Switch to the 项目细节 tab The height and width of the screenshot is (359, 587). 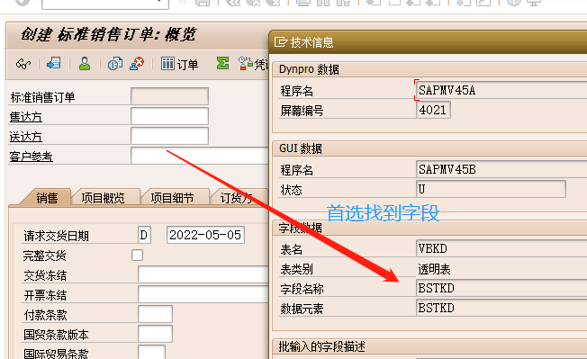click(172, 197)
